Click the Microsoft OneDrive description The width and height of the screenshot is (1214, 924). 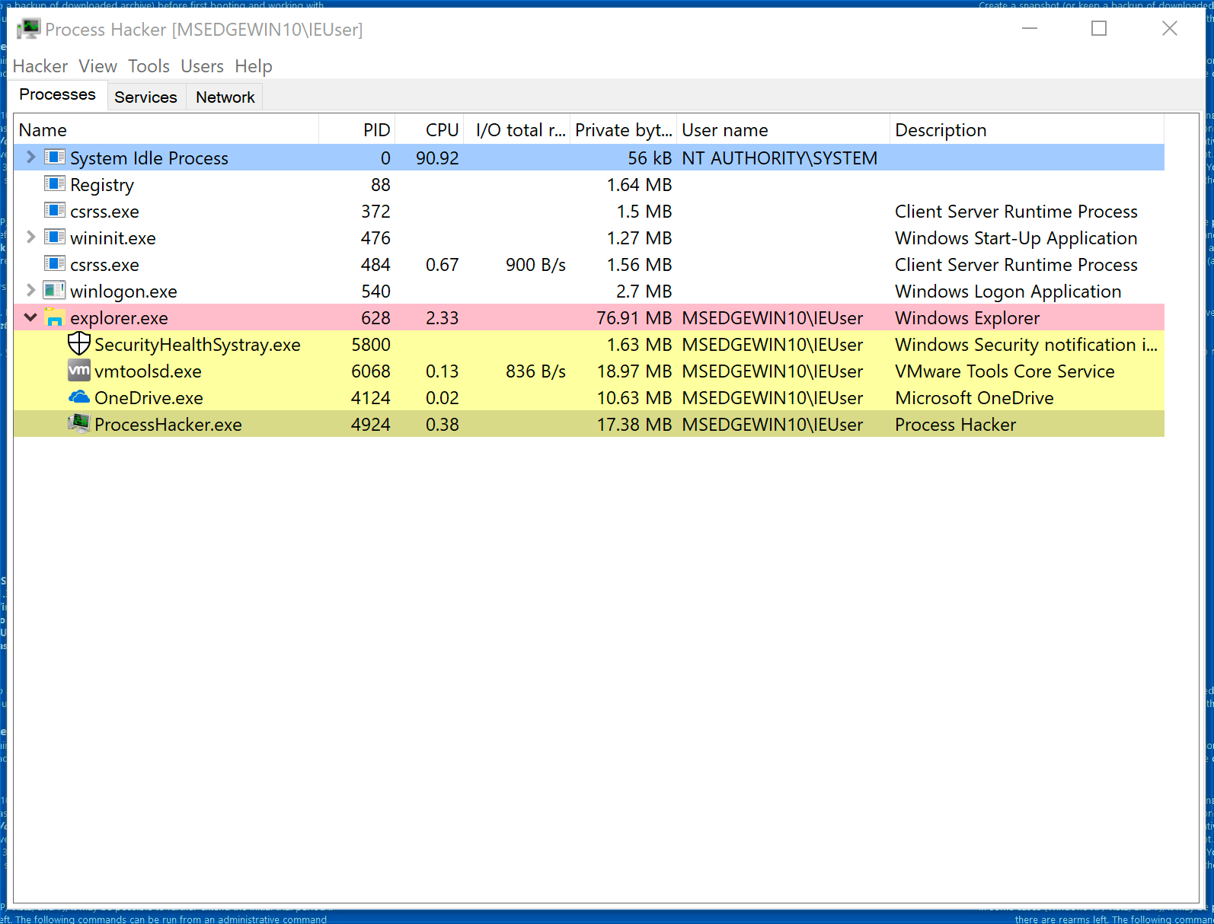pos(974,398)
